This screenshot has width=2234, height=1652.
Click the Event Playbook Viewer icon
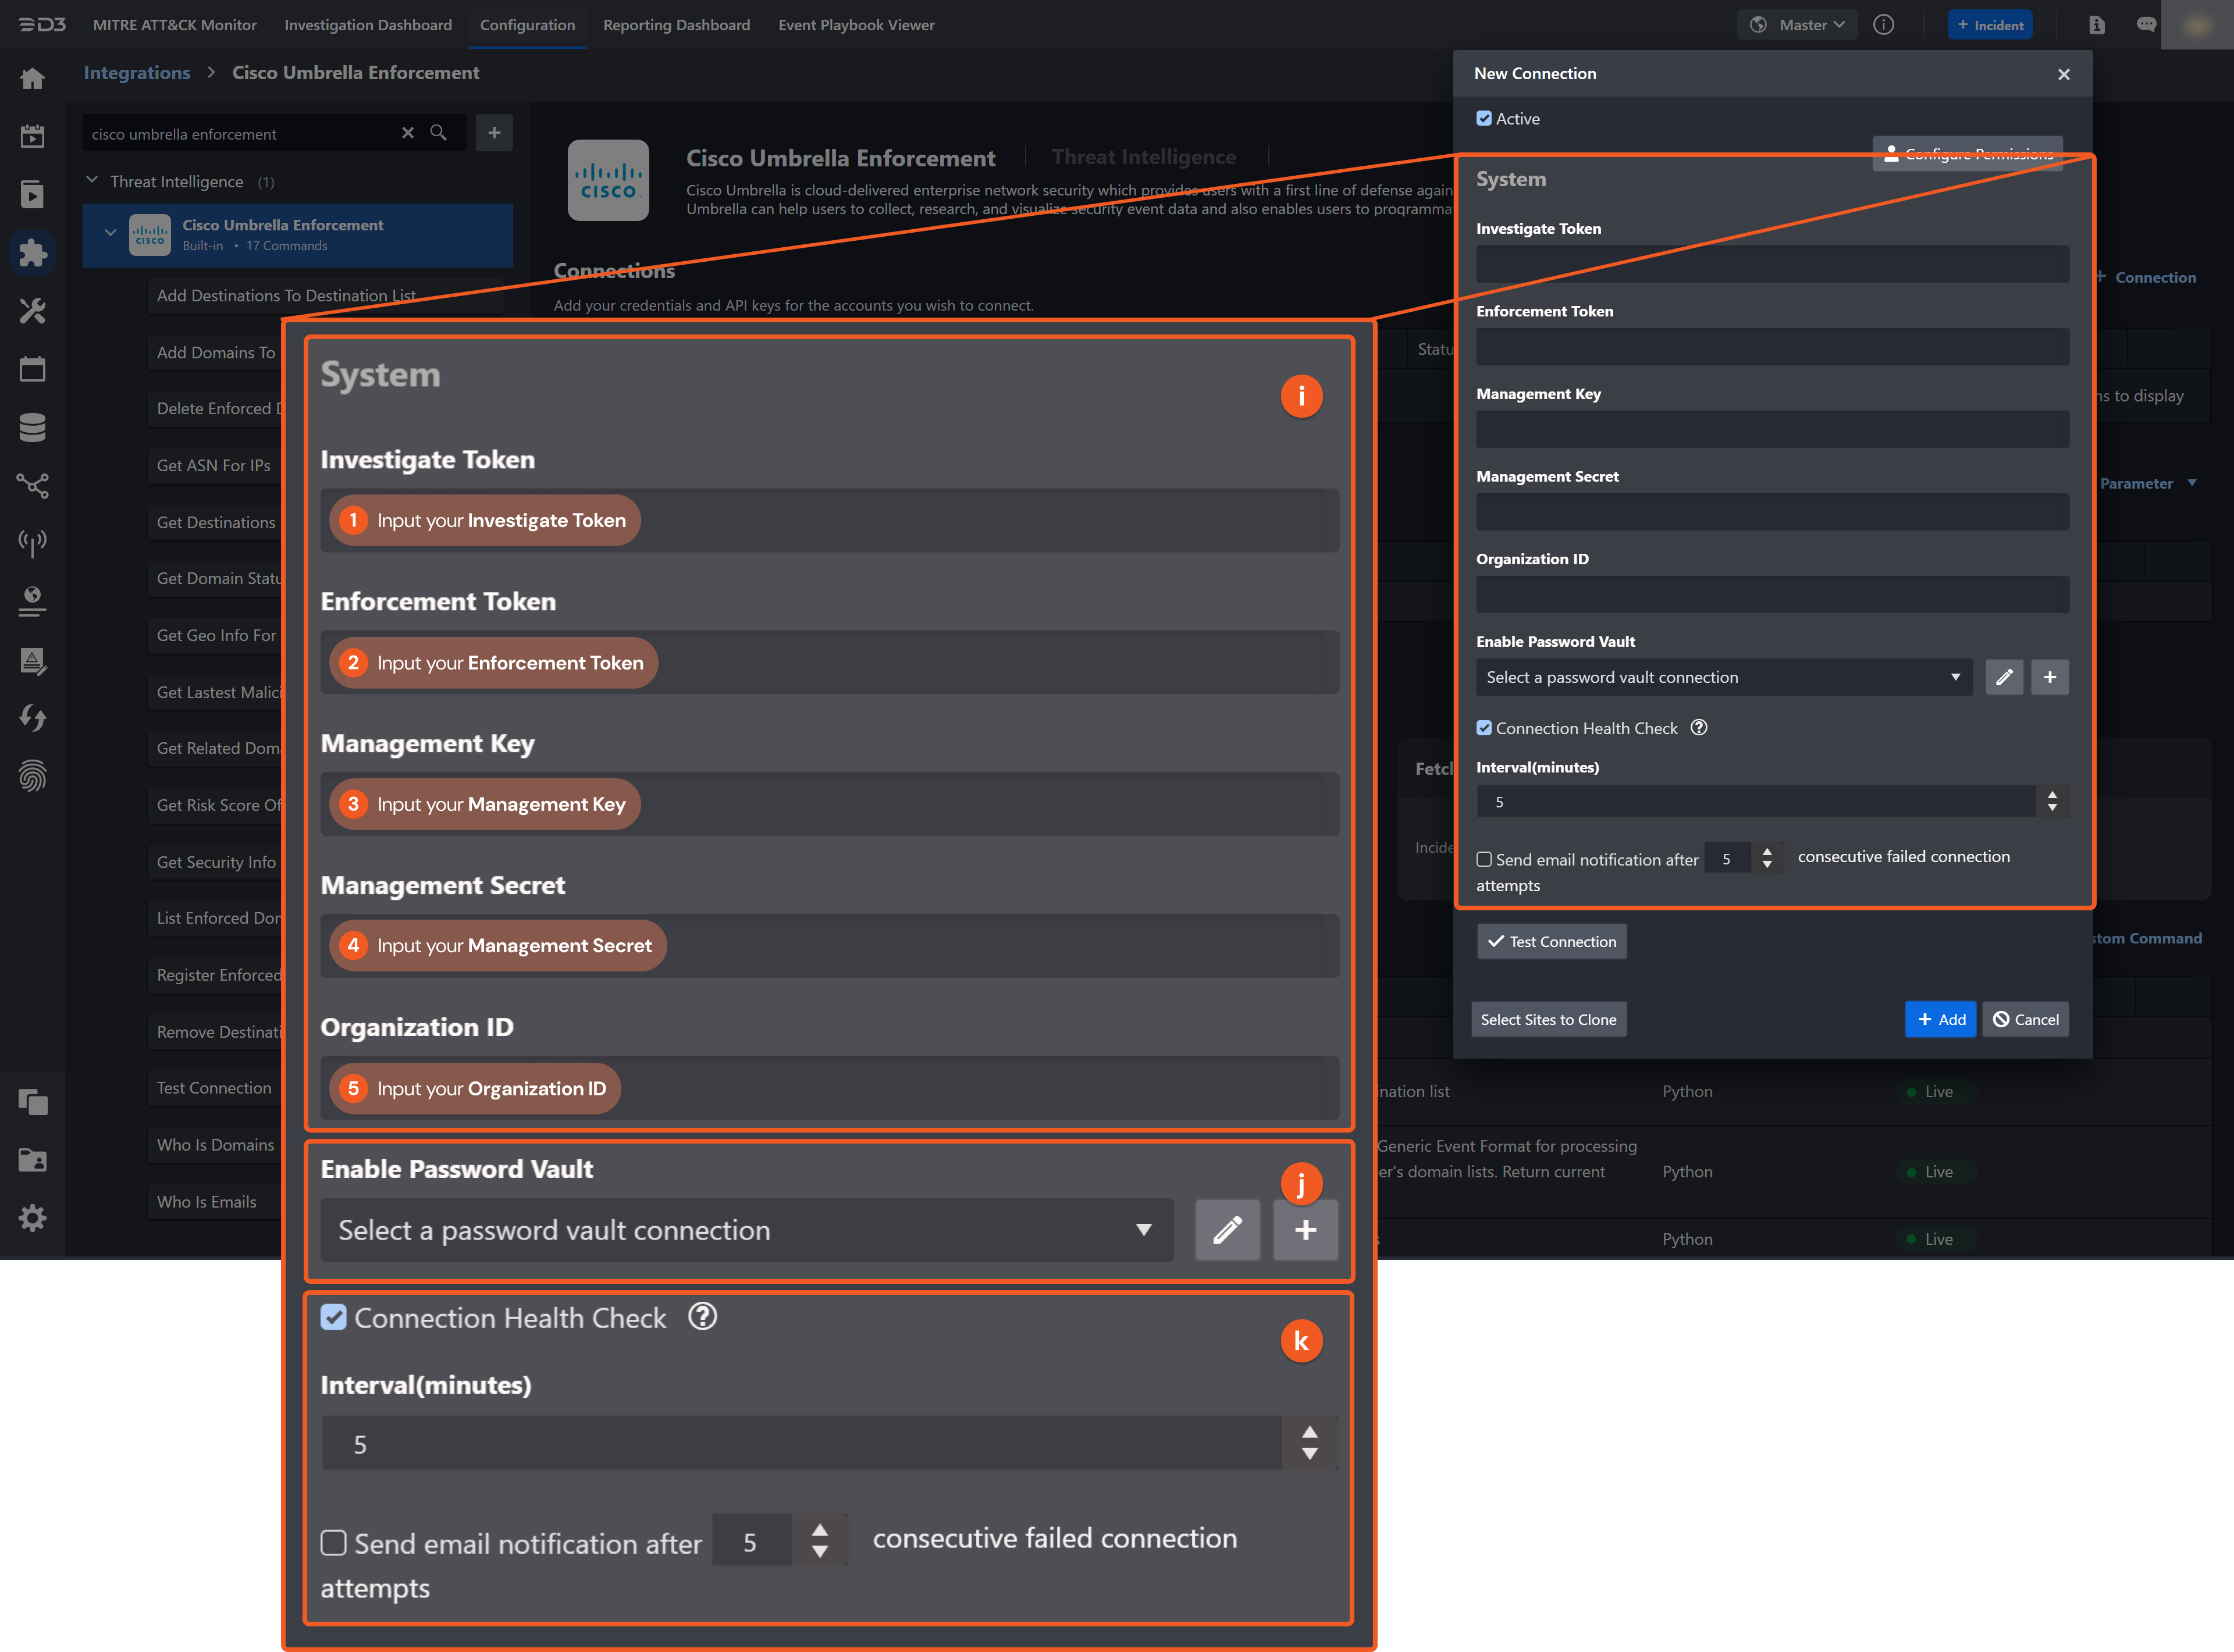(856, 24)
